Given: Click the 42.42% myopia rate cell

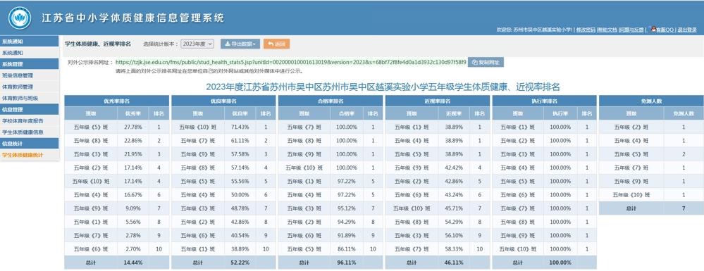Looking at the screenshot, I should click(453, 168).
